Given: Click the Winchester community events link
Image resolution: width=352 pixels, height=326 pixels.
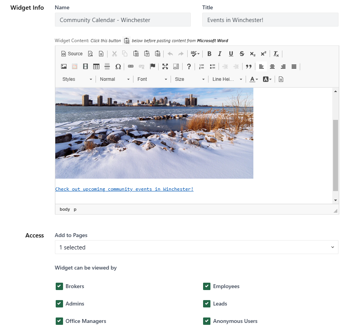Looking at the screenshot, I should click(x=124, y=189).
